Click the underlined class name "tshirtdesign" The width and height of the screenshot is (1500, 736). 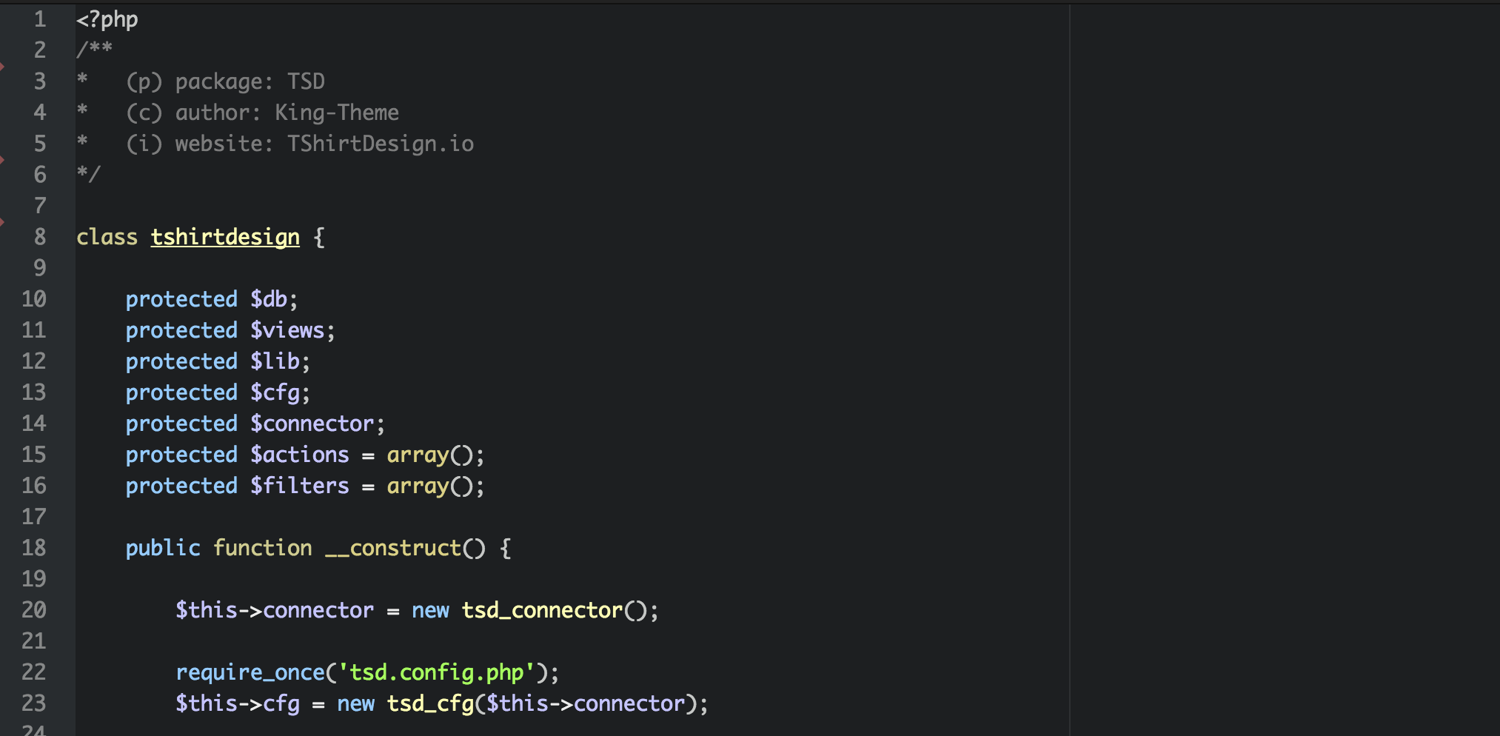[x=226, y=237]
